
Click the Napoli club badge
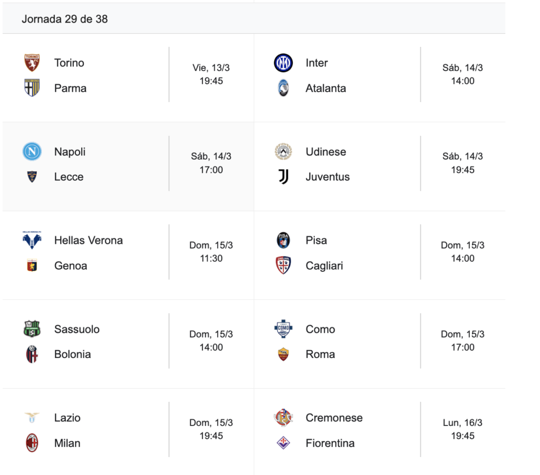pos(32,152)
